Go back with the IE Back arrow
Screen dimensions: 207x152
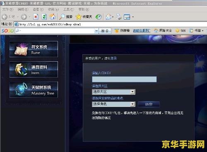(x=5, y=17)
